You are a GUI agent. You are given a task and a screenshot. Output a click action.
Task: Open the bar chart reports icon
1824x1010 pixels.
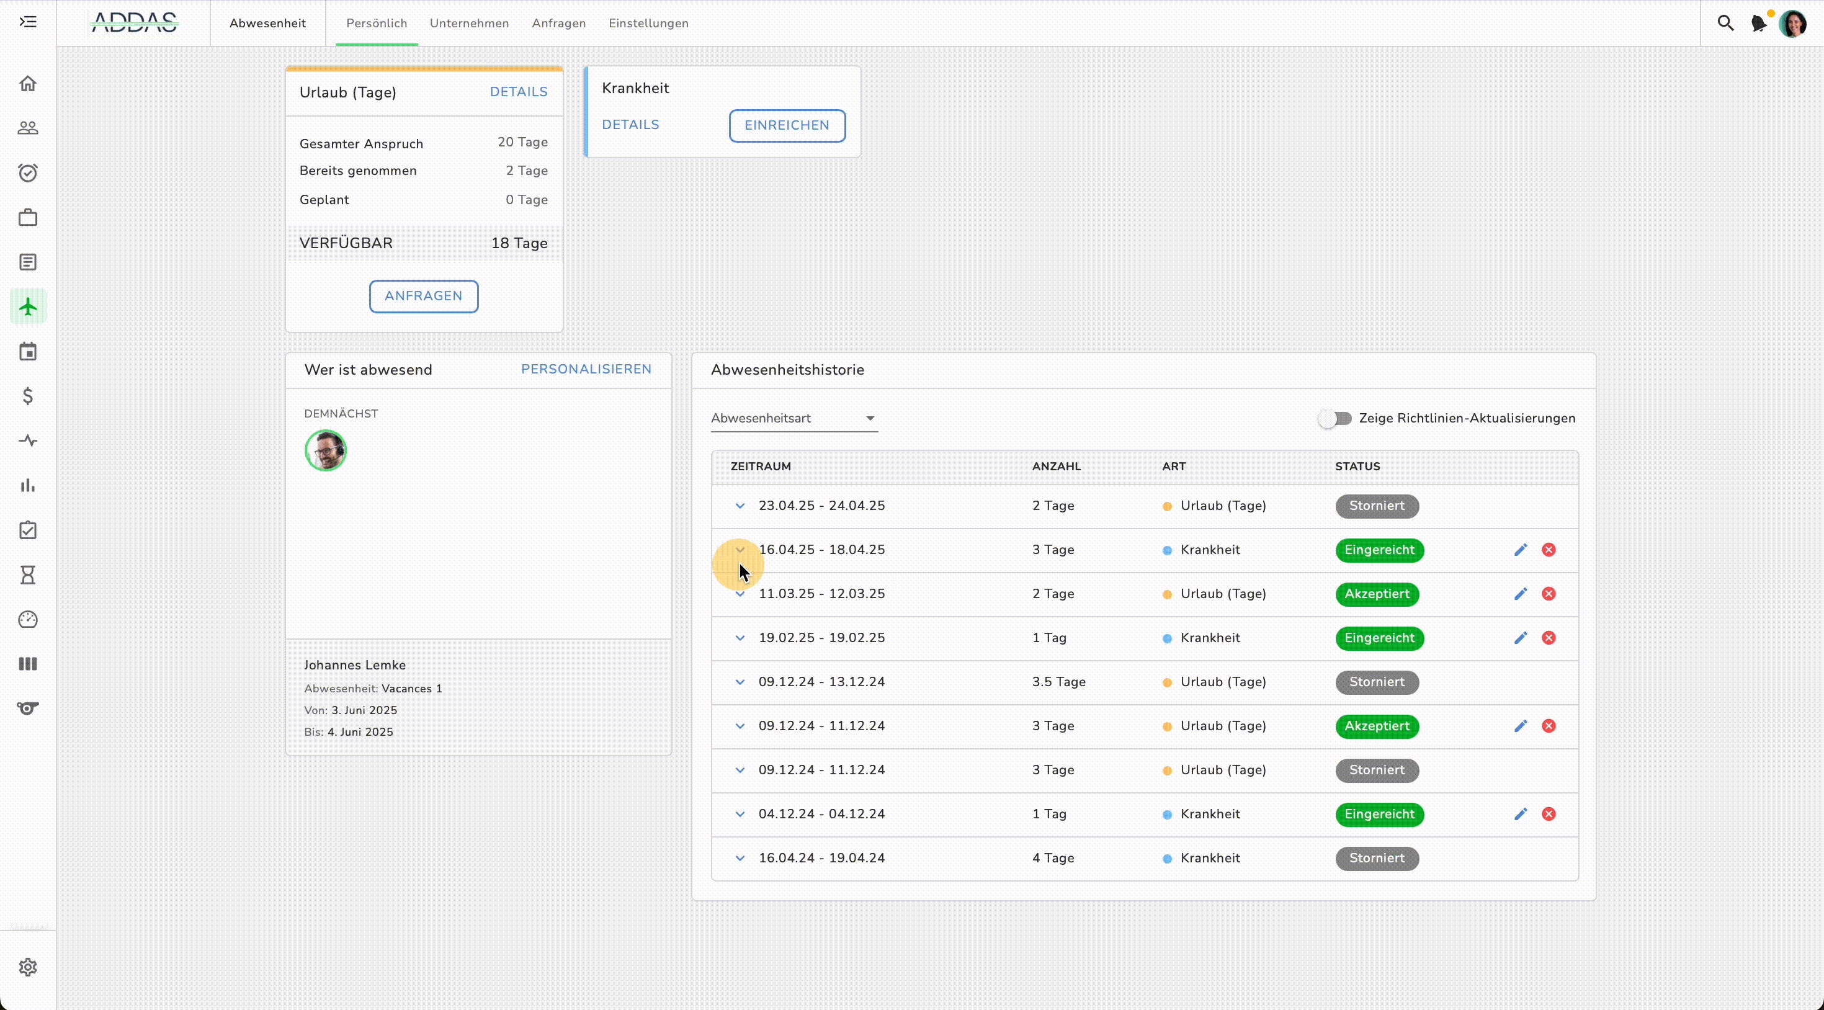(28, 485)
